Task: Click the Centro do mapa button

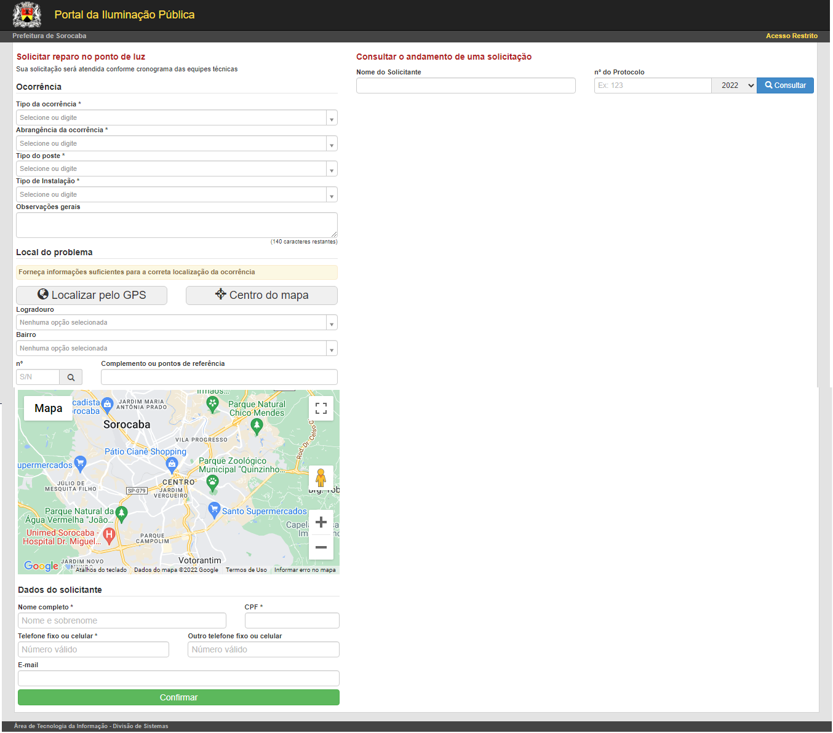Action: tap(261, 295)
